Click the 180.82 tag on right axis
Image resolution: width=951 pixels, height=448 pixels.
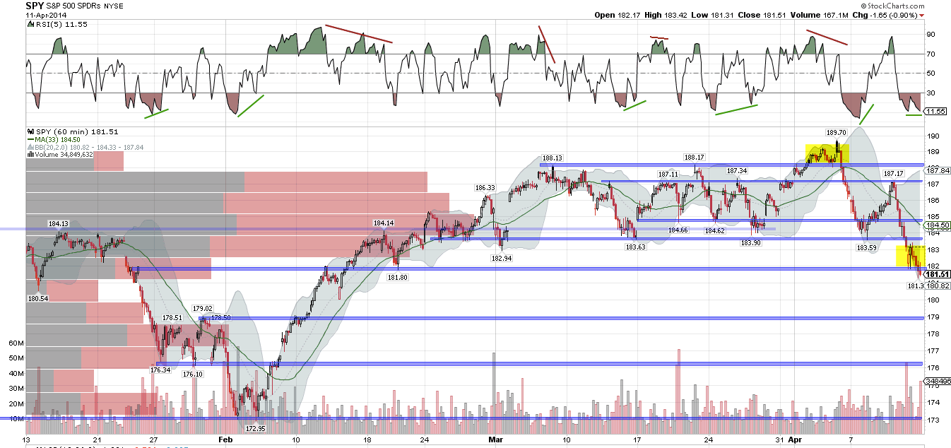[x=937, y=285]
